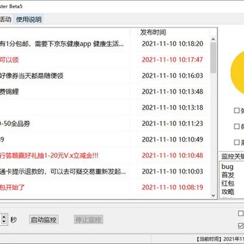Click the 秒 label beside the interval stepper

point(14,220)
